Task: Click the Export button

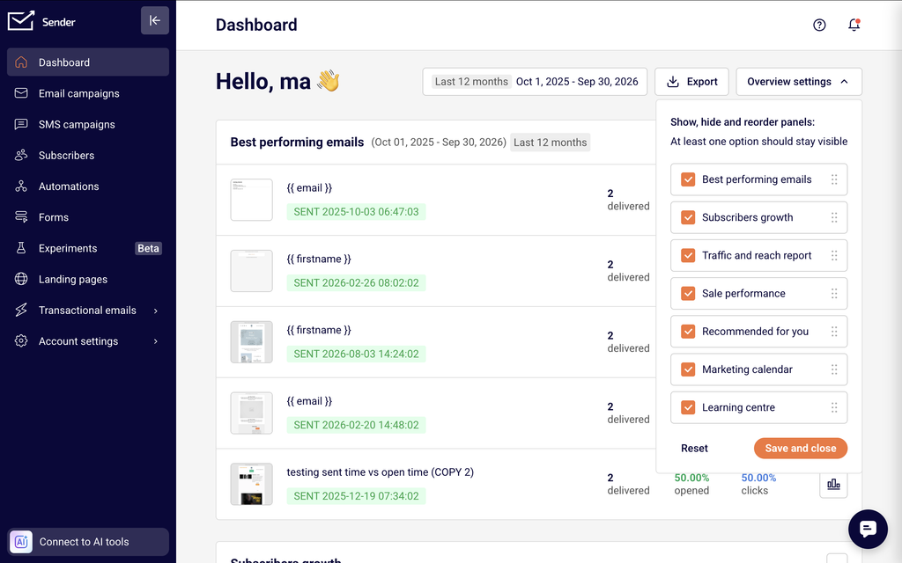Action: (691, 82)
